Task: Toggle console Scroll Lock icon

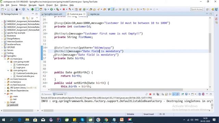Action: click(166, 94)
